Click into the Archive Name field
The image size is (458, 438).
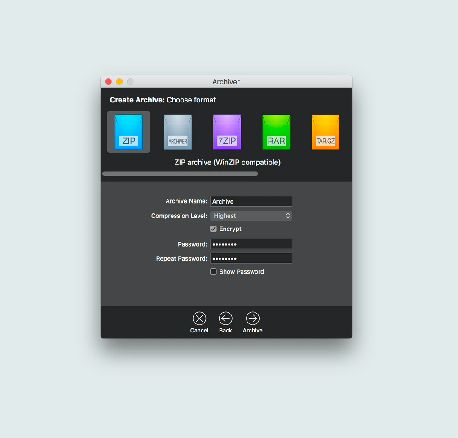point(251,201)
